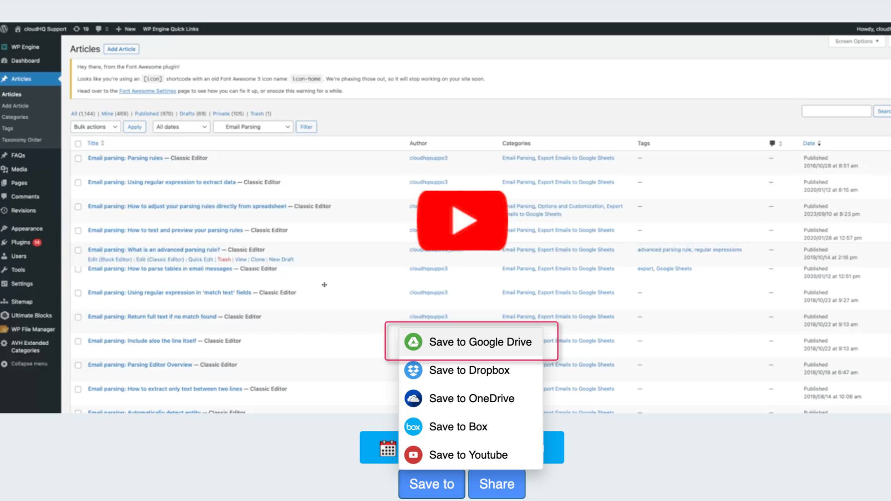Viewport: 891px width, 501px height.
Task: Choose Save to OneDrive
Action: [x=471, y=398]
